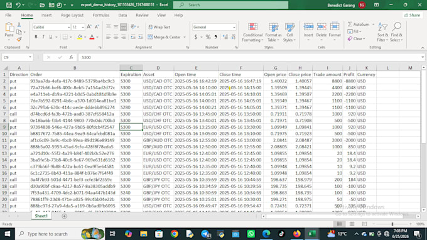Open Find & Select
Screen dimensions: 427x240
click(396, 32)
